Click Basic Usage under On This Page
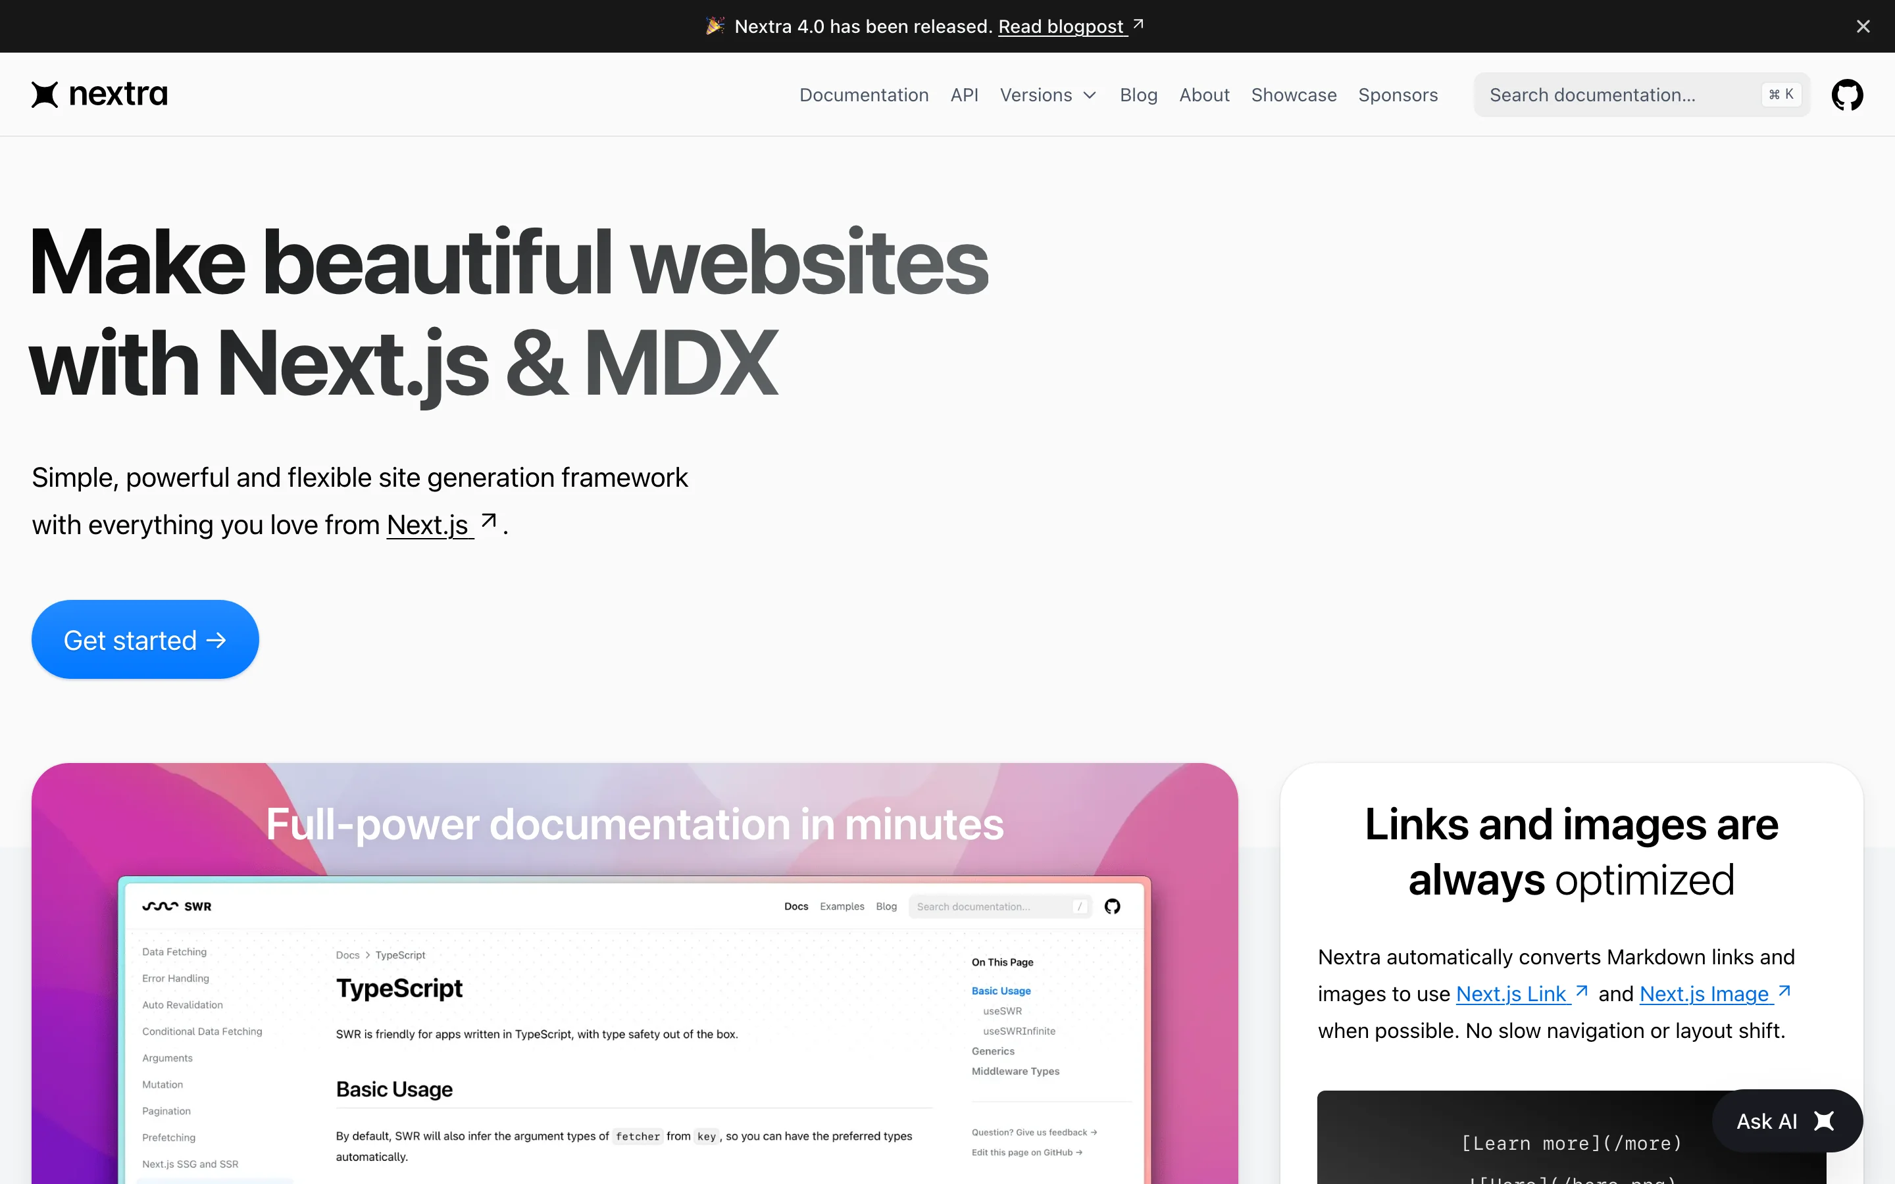 [1000, 991]
